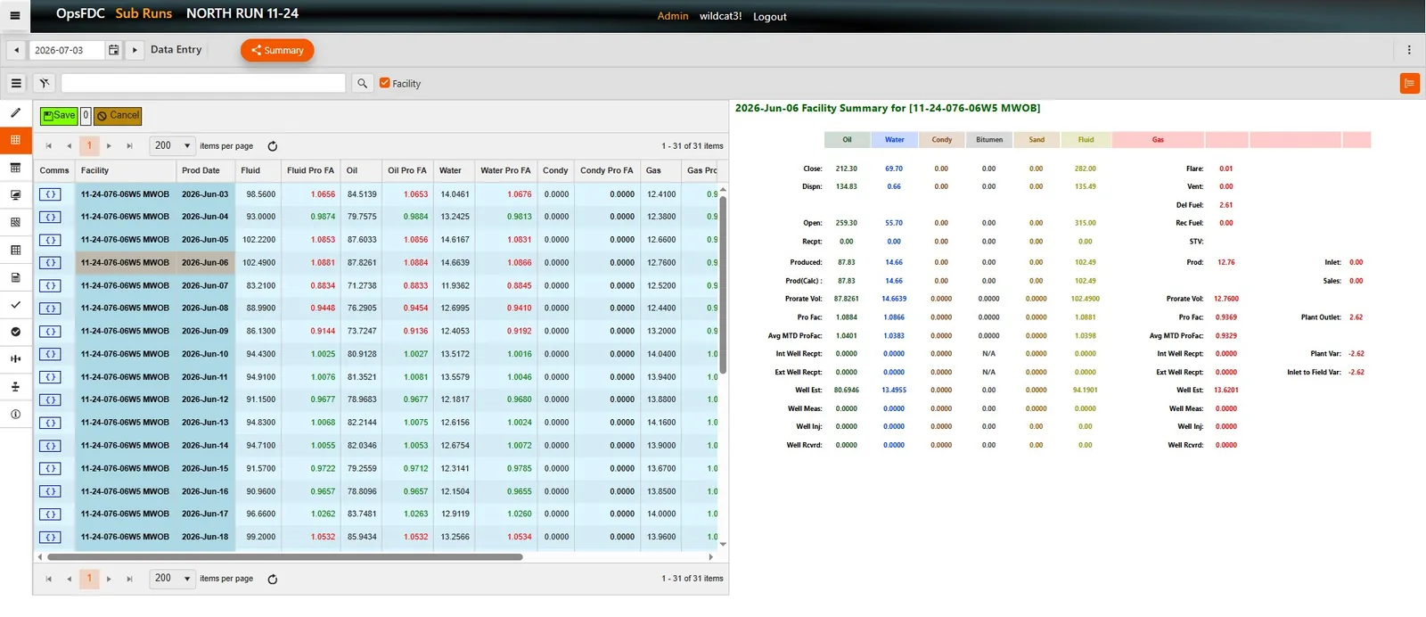Click the orange notes icon near Facility
Screen dimensions: 1426x617
[1409, 83]
